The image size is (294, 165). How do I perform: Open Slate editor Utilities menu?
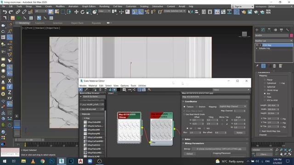pos(142,86)
